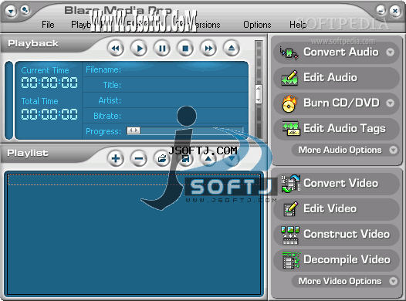Click the More Video Options label
Viewport: 406px width, 301px height.
(340, 281)
